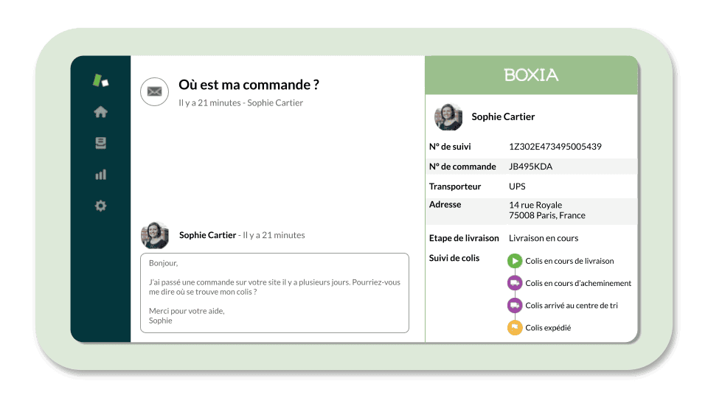Viewport: 708px width, 398px height.
Task: Click the ticket title 'Où est ma commande ?'
Action: (249, 85)
